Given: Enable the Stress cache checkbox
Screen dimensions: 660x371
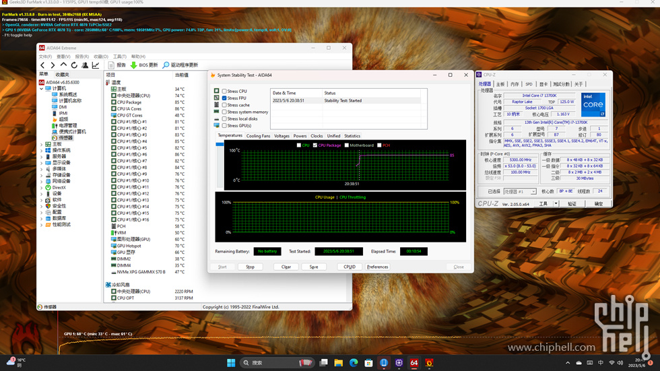Looking at the screenshot, I should [224, 105].
